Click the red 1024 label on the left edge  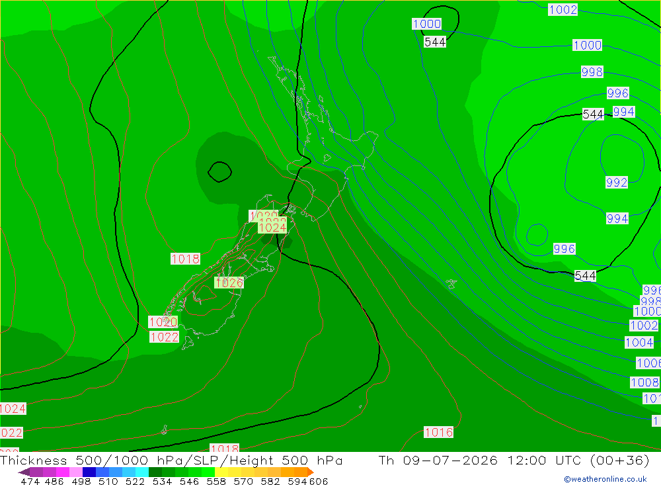click(x=13, y=409)
